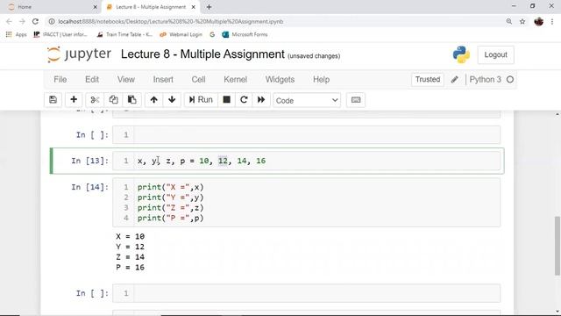Viewport: 561px width, 316px height.
Task: Open the browser profile avatar
Action: coord(538,21)
